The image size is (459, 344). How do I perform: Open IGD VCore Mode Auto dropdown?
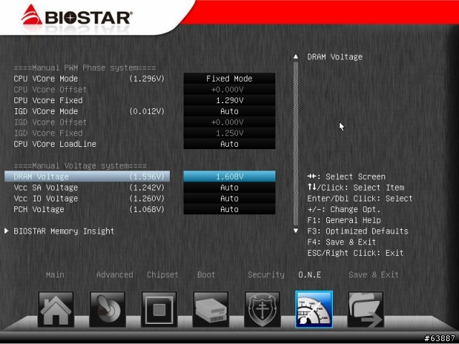coord(229,111)
